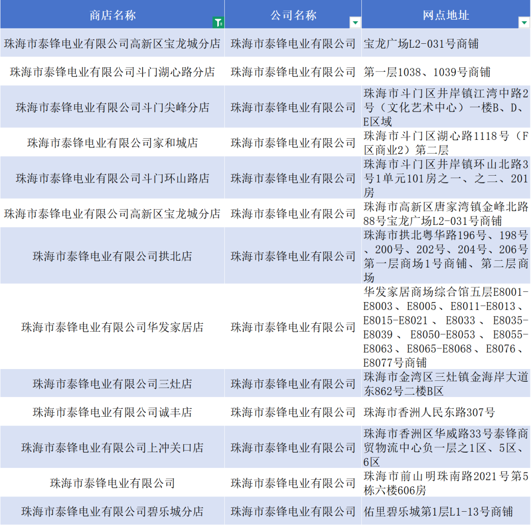531x525 pixels.
Task: Select address cell 三灶镇金海岸大道东862号
Action: pyautogui.click(x=445, y=383)
